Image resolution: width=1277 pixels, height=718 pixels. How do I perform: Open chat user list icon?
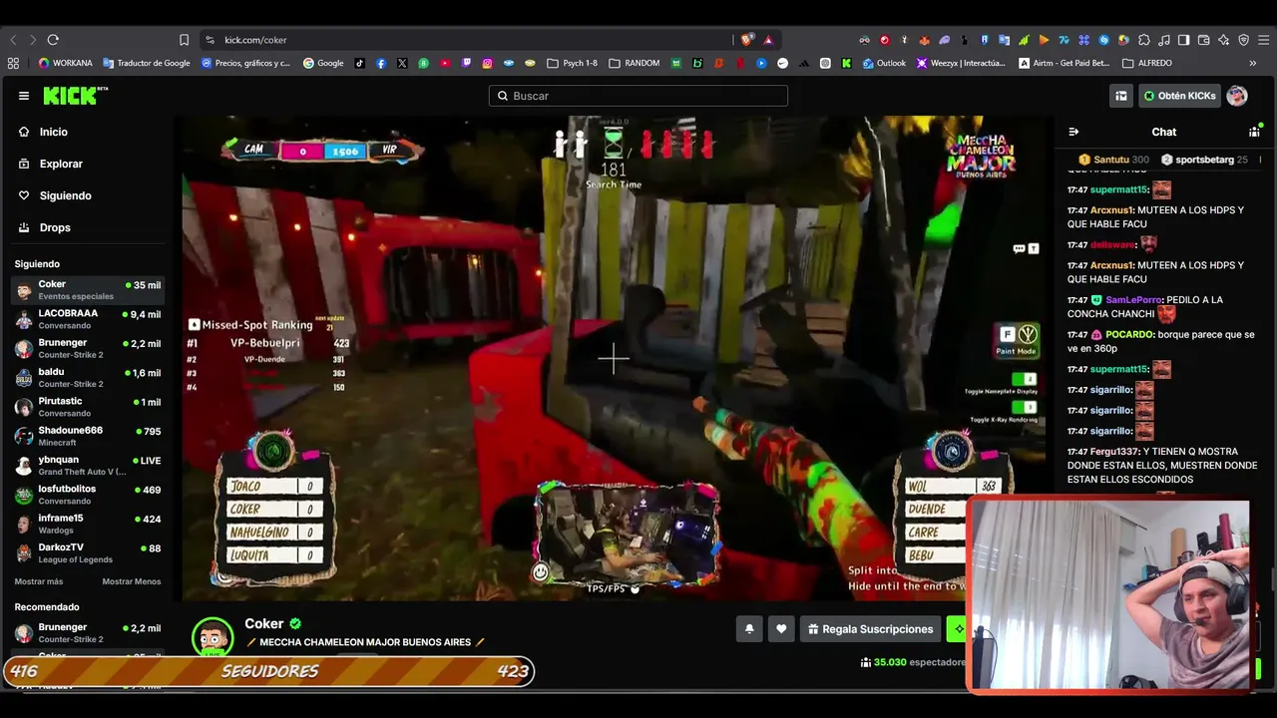tap(1254, 132)
